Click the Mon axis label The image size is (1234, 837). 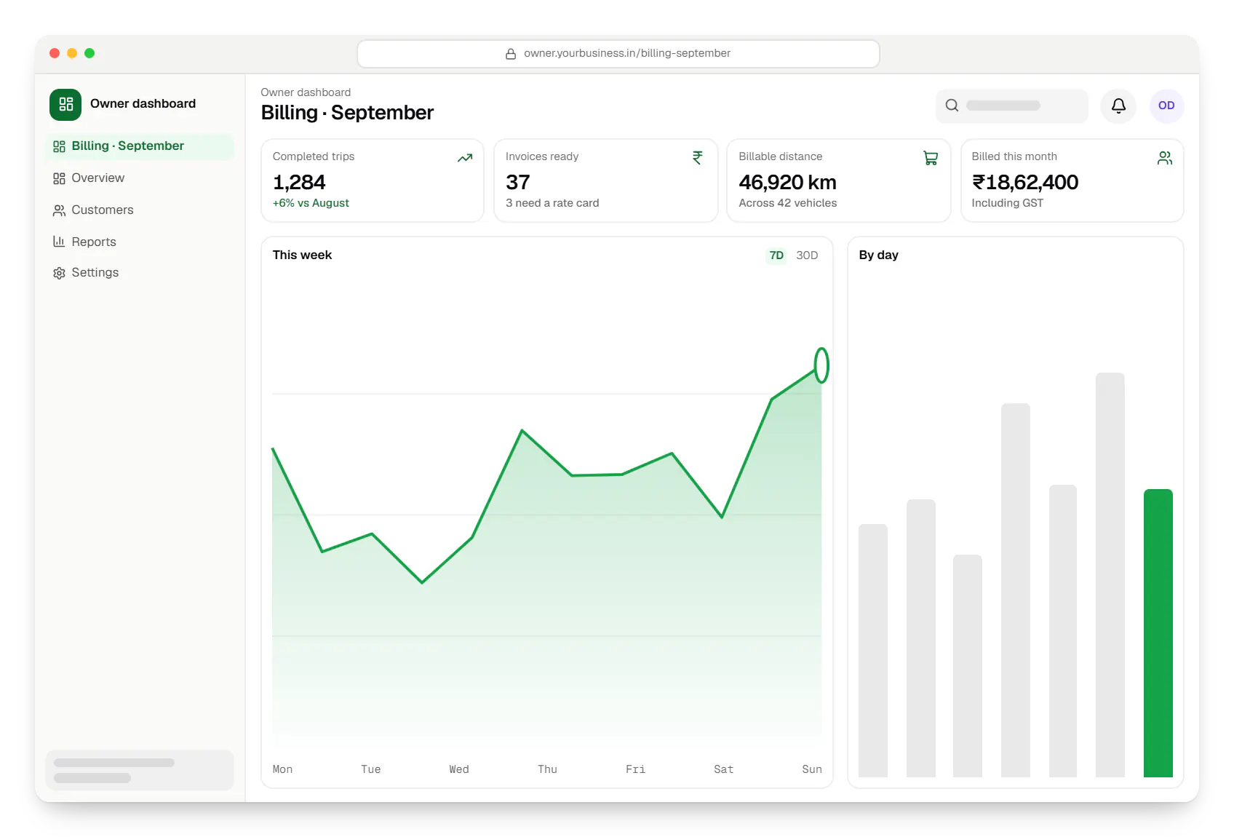(x=282, y=769)
